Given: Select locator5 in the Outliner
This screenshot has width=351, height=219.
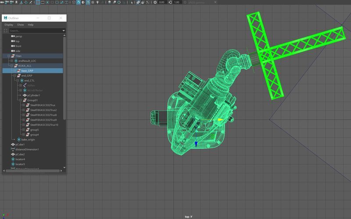Looking at the screenshot, I should 20,164.
